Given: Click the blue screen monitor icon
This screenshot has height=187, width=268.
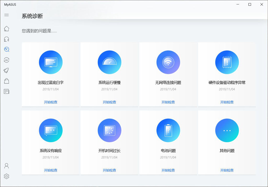Looking at the screenshot, I should 51,62.
